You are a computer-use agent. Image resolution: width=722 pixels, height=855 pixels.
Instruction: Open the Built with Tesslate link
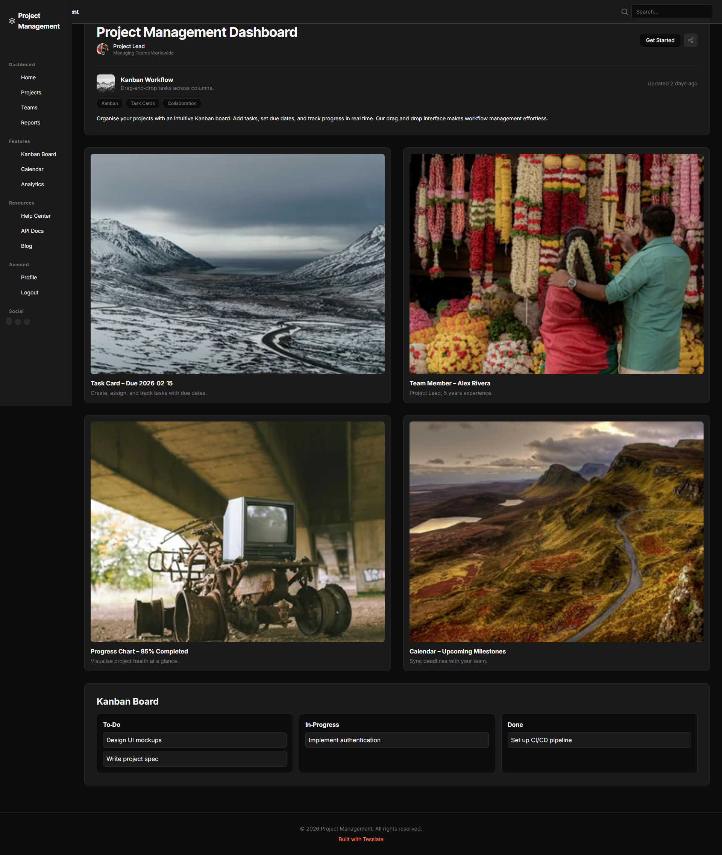361,839
